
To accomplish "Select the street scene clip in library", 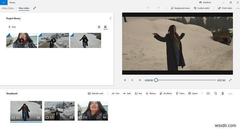I will click(x=53, y=40).
